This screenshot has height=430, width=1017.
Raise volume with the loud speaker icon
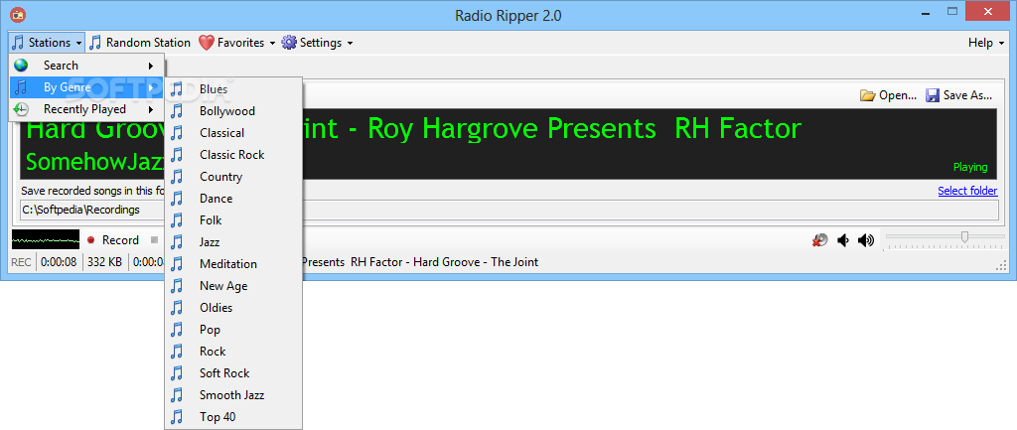(865, 240)
